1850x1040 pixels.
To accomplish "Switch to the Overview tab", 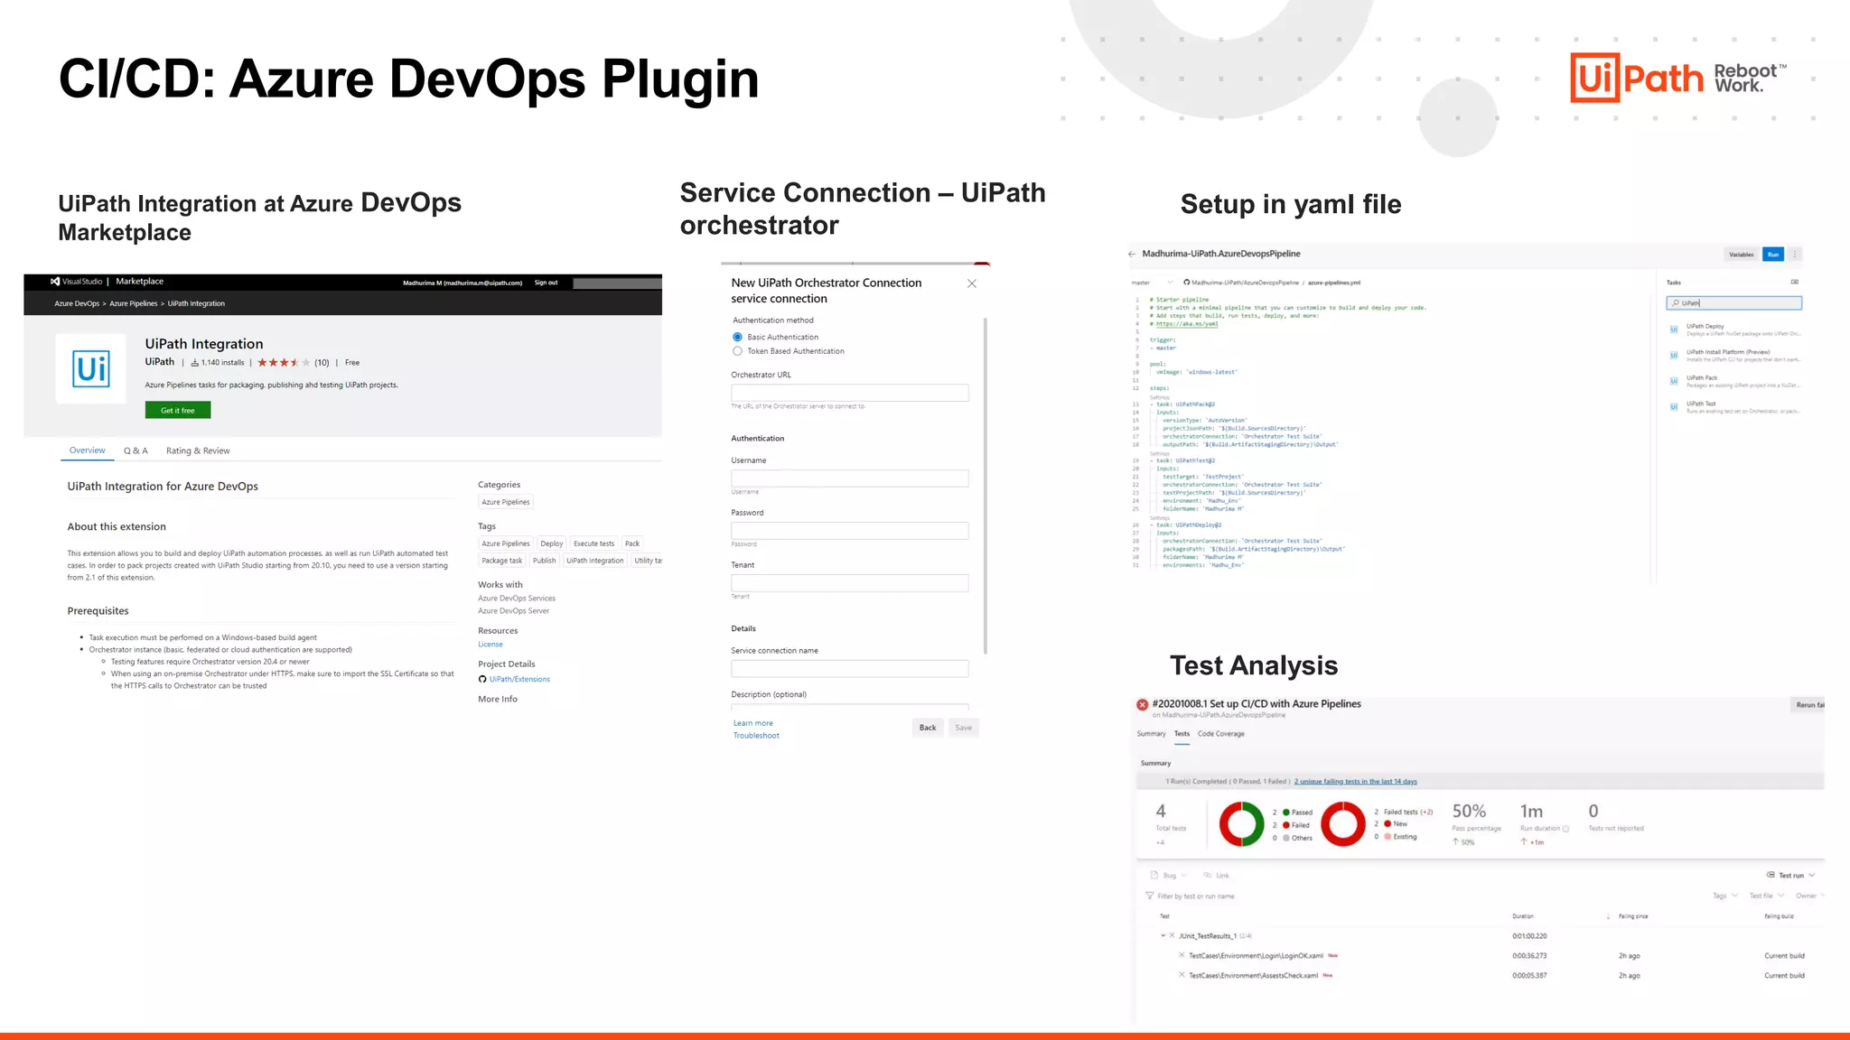I will [88, 450].
